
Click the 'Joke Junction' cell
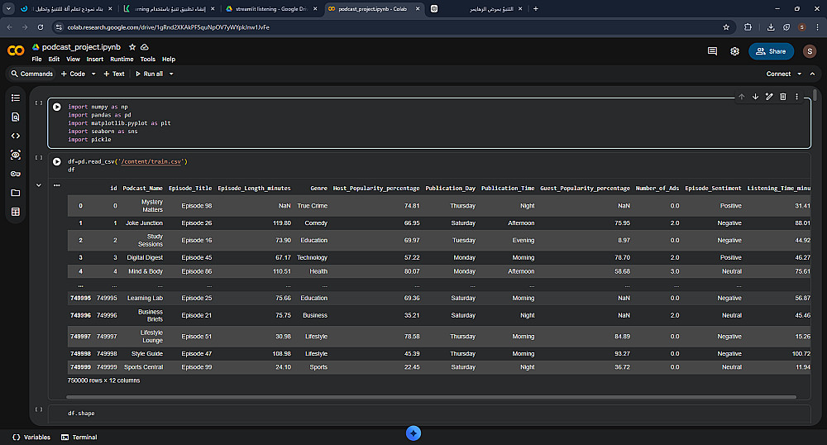[x=144, y=223]
